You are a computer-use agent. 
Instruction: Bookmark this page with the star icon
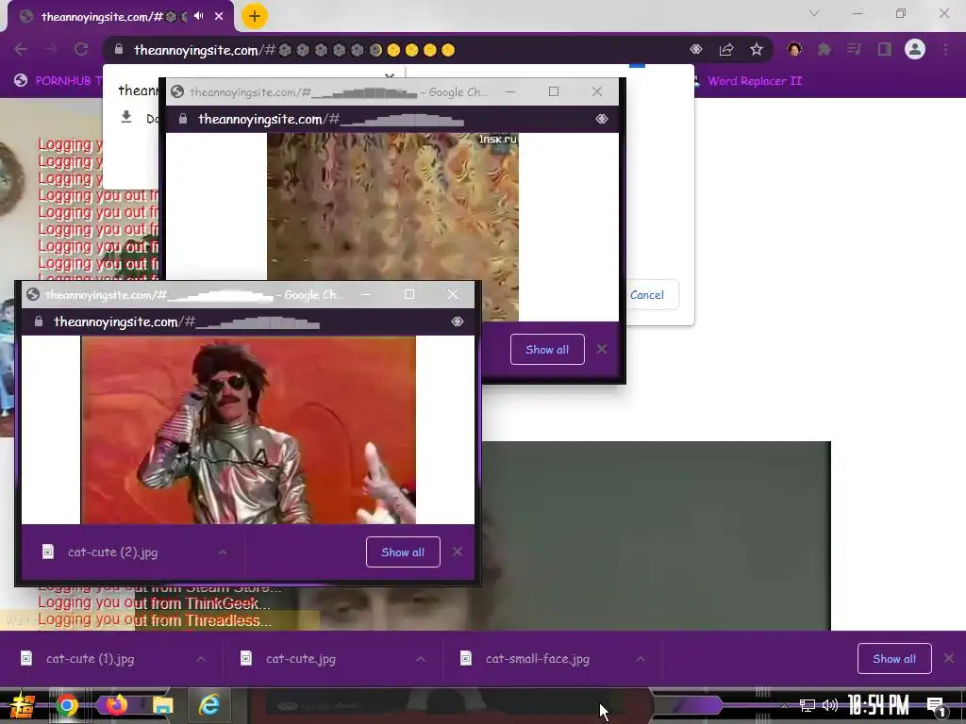click(x=757, y=49)
